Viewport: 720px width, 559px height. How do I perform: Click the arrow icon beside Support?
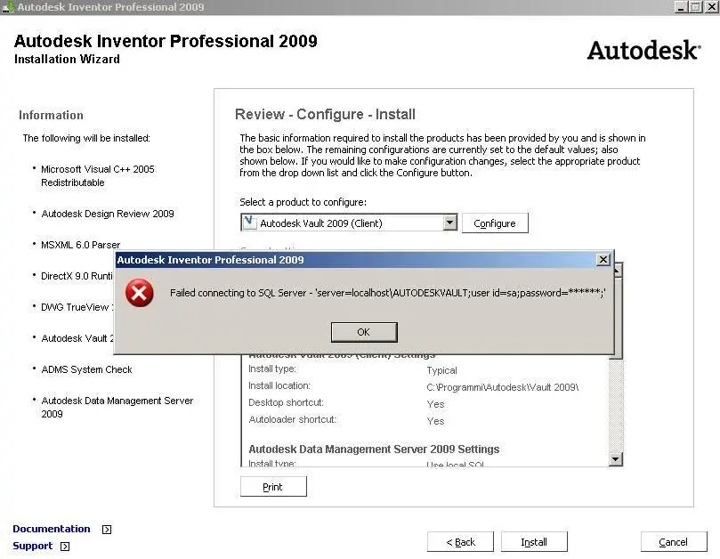[65, 547]
